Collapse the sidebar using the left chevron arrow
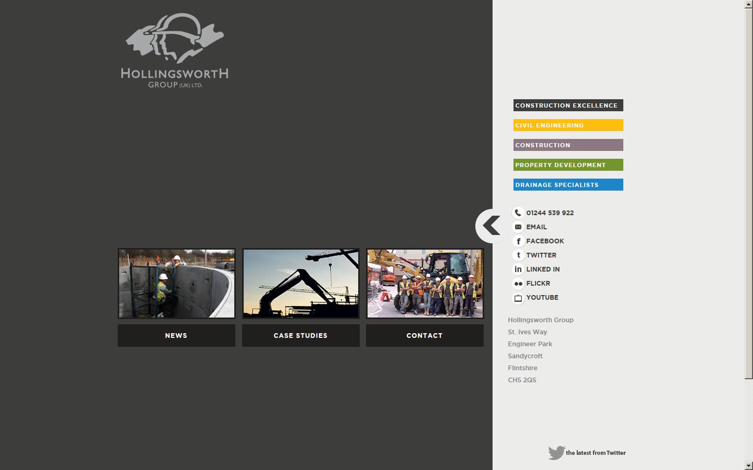This screenshot has width=753, height=470. click(x=490, y=225)
